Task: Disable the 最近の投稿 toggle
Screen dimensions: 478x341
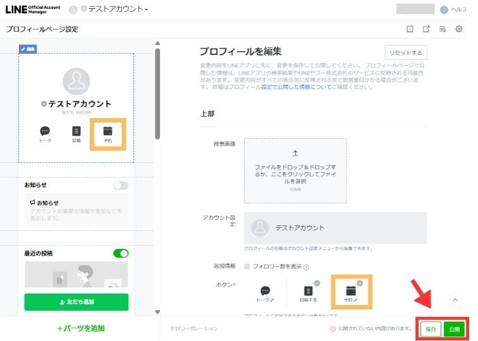Action: coord(121,253)
